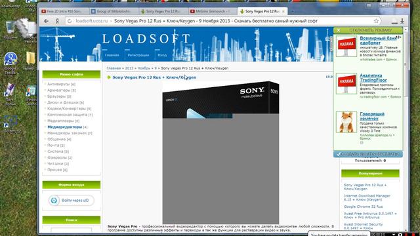The image size is (420, 236).
Task: Open the "Аналитика TradingFloor" ad link
Action: [373, 77]
